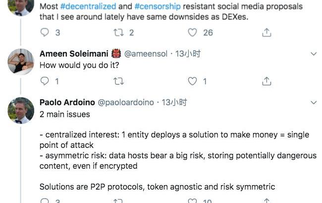The width and height of the screenshot is (322, 203).
Task: Share the top tweet about DEXes
Action: (x=266, y=32)
